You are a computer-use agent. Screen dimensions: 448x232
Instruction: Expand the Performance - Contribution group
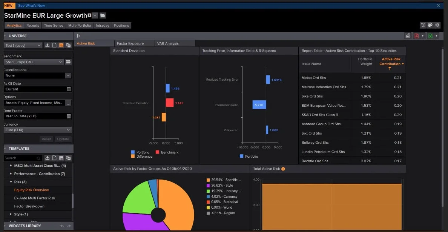[x=11, y=174]
